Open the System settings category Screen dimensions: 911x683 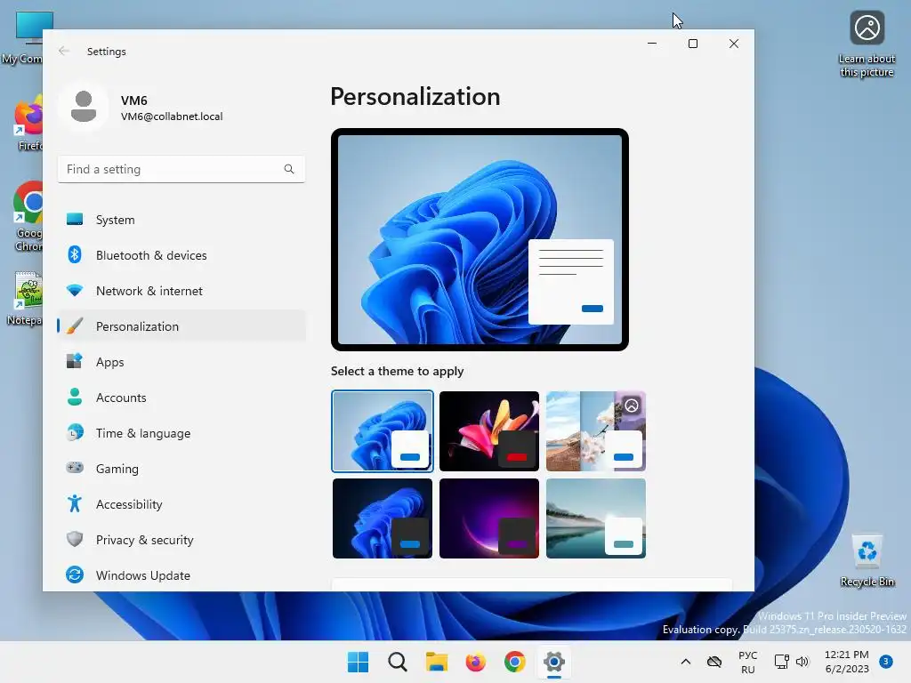pos(181,220)
